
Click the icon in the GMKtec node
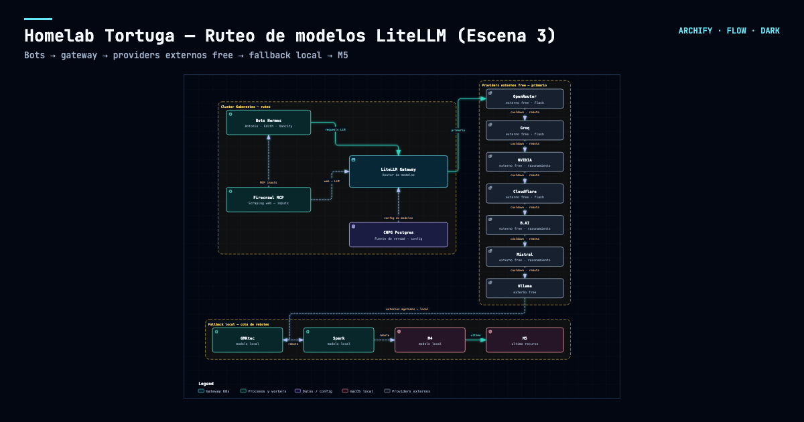coord(217,332)
